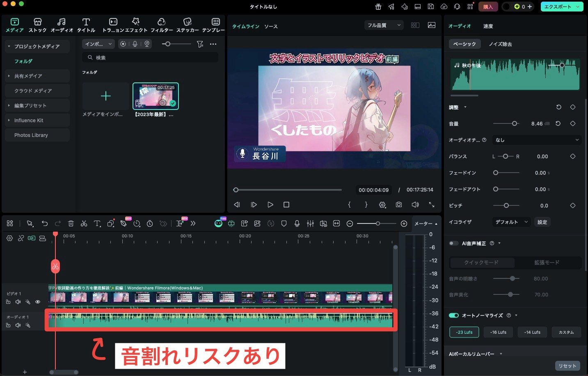This screenshot has height=376, width=588.
Task: Open the オーディオチャンネル なし dropdown
Action: [537, 140]
